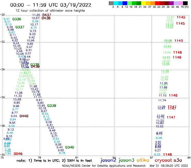Image resolution: width=191 pixels, height=168 pixels.
Task: Click the red 1148 time label
Action: point(167,155)
